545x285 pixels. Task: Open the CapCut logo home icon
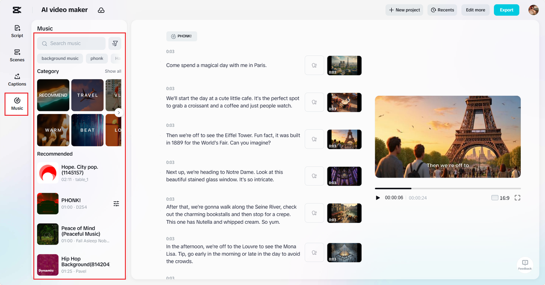click(17, 10)
